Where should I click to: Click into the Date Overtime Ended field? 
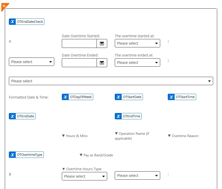tap(79, 63)
